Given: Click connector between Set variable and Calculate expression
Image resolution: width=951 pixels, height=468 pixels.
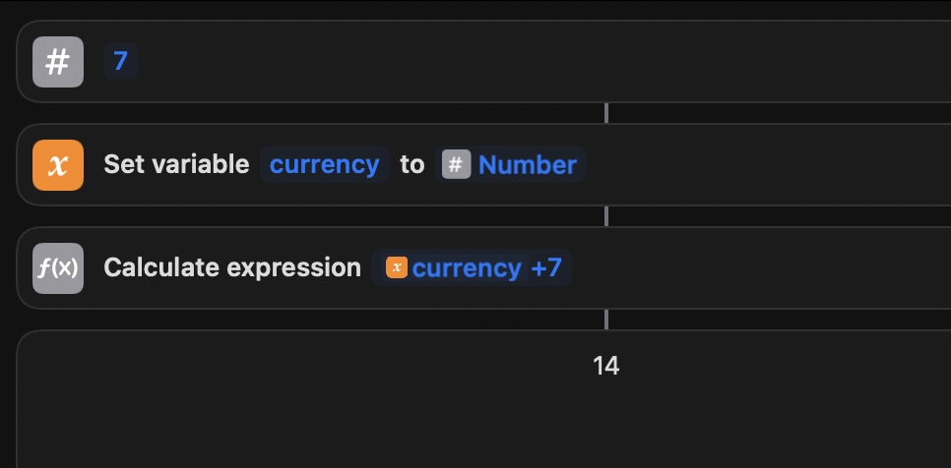Looking at the screenshot, I should click(606, 216).
